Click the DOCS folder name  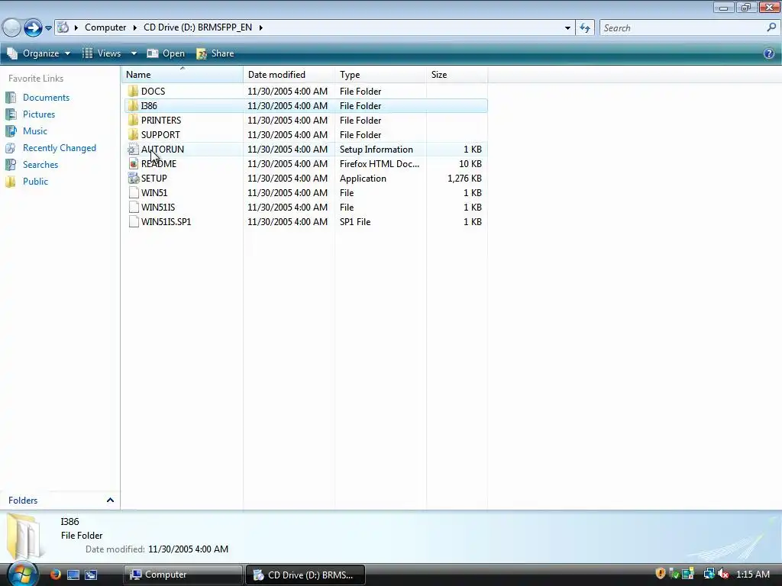(x=153, y=92)
